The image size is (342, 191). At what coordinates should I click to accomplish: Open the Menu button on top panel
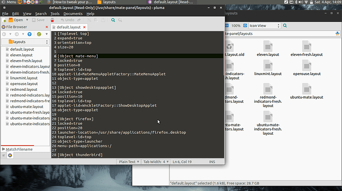coord(9,2)
